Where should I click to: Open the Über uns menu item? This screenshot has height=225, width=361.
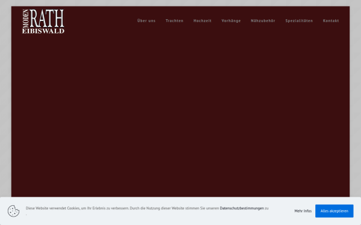pyautogui.click(x=146, y=20)
